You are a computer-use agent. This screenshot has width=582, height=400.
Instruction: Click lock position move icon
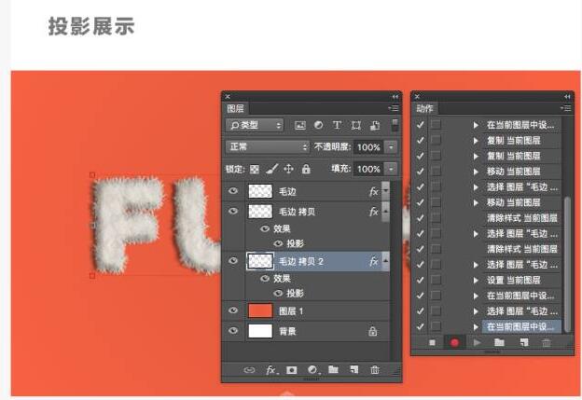[x=288, y=169]
